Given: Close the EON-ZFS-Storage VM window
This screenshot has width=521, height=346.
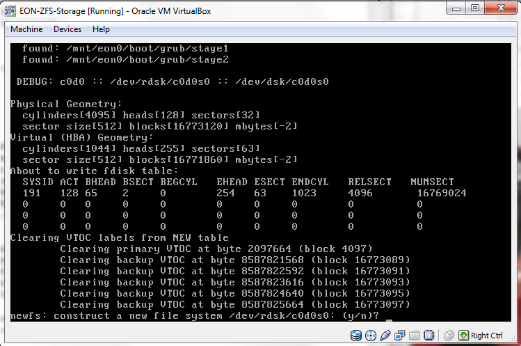Looking at the screenshot, I should point(501,8).
